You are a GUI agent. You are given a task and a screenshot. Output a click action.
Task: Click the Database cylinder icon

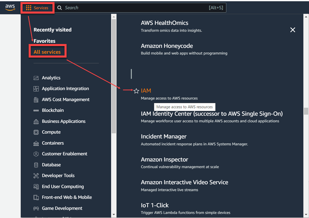[36, 165]
